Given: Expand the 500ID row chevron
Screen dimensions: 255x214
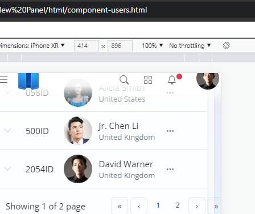Looking at the screenshot, I should point(8,131).
